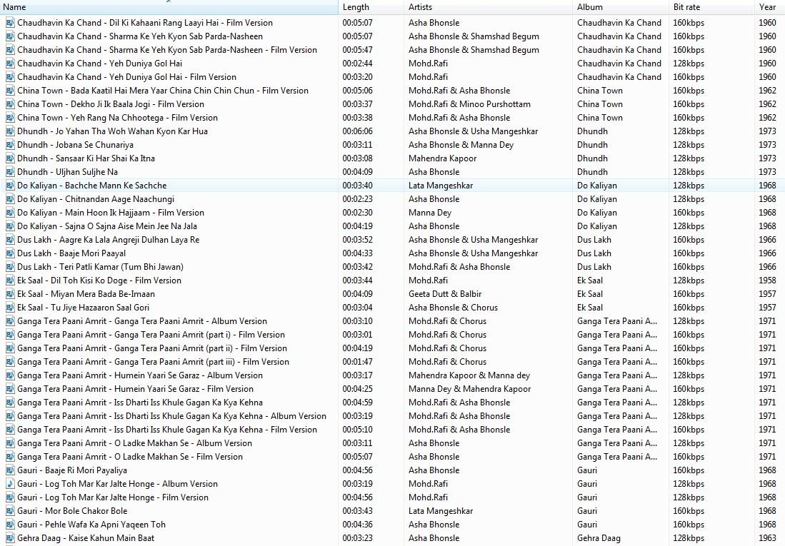This screenshot has height=546, width=785.
Task: Click "Humein Yaari Se Garaz - Film Version" file name
Action: click(x=135, y=388)
